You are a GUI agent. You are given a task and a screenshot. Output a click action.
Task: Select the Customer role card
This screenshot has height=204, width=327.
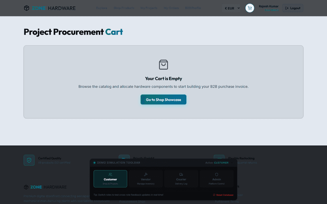click(110, 179)
